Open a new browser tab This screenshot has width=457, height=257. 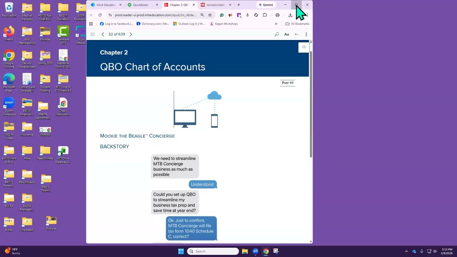(238, 5)
